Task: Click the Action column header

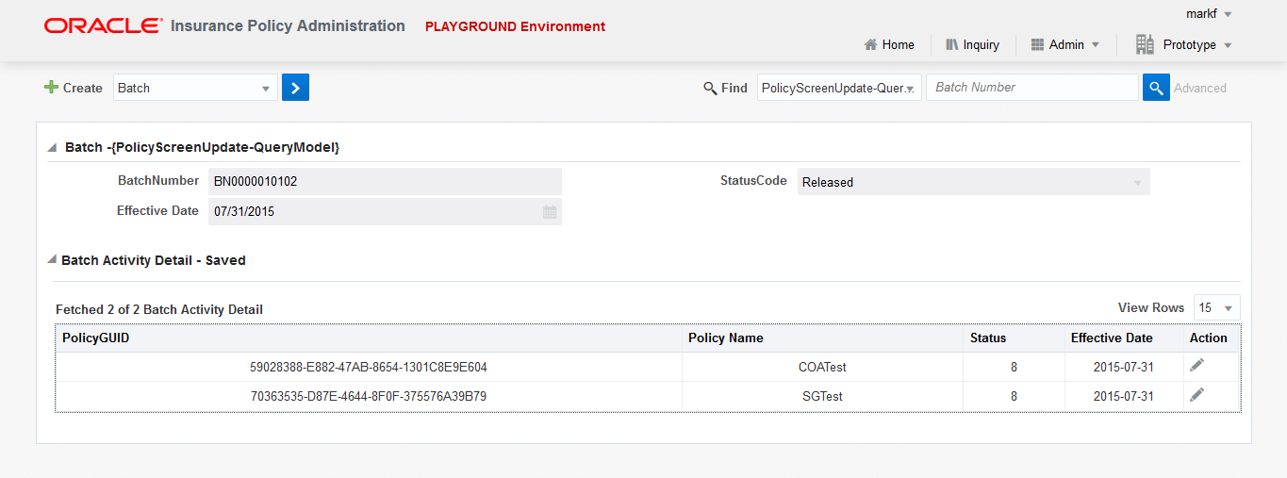Action: tap(1212, 338)
